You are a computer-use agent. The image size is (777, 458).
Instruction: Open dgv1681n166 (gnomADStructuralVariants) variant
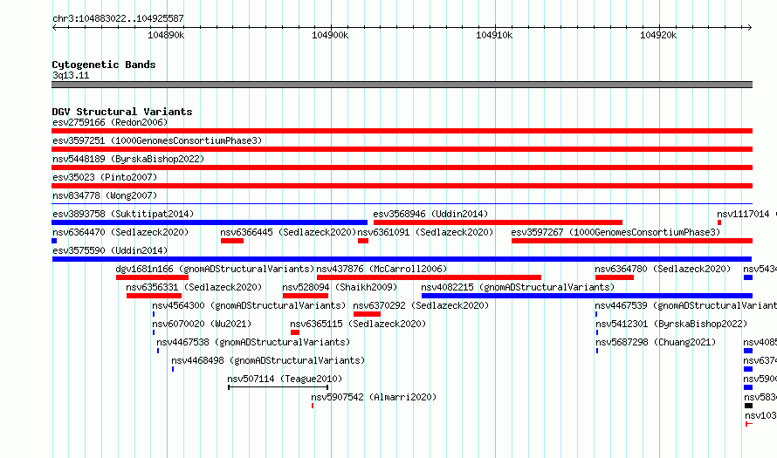[215, 269]
